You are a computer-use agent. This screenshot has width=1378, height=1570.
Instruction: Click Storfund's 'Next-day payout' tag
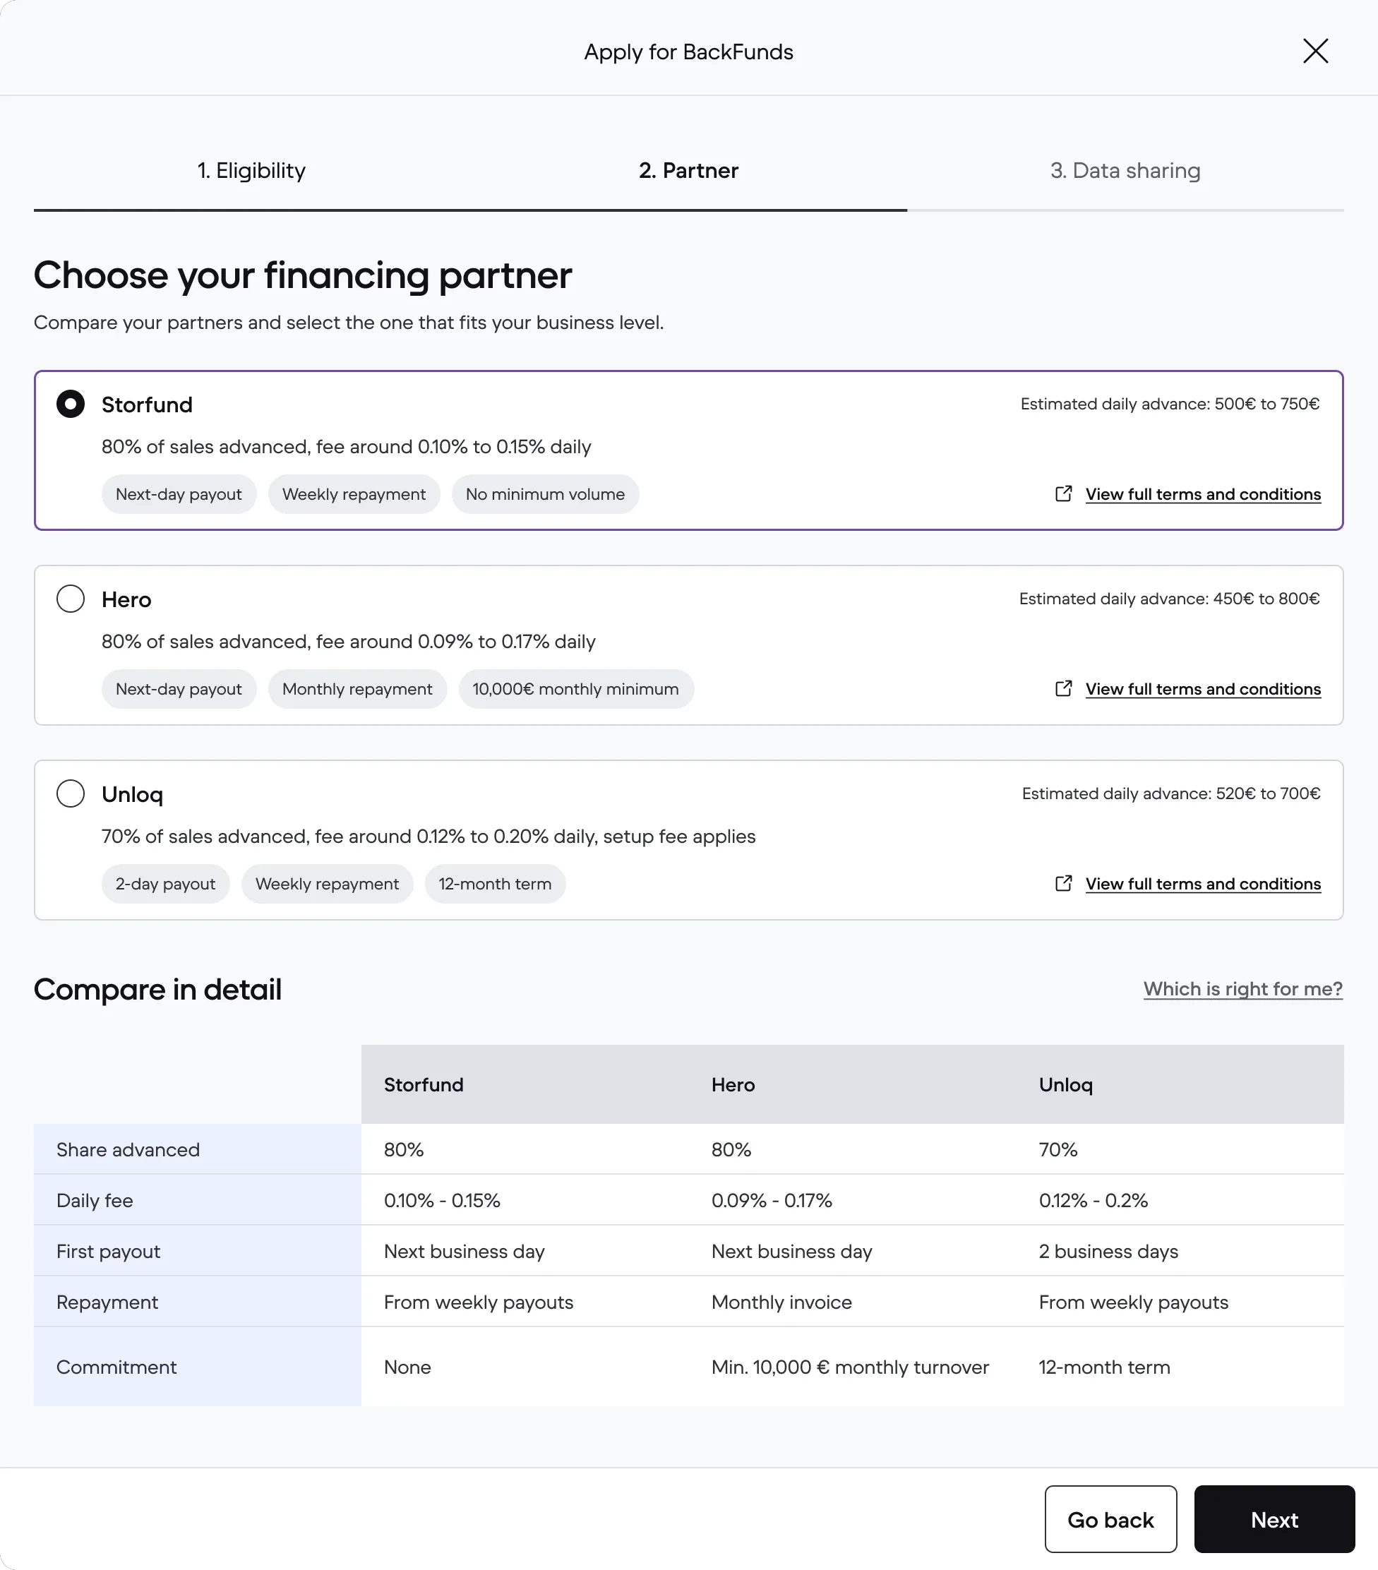pos(179,494)
